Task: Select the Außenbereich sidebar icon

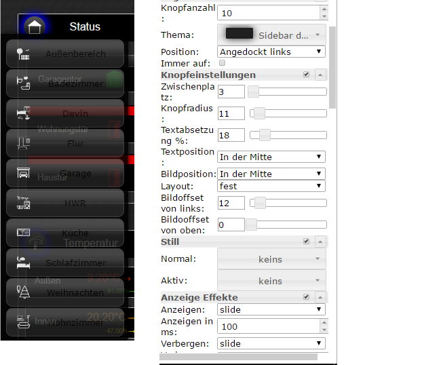Action: (x=23, y=54)
